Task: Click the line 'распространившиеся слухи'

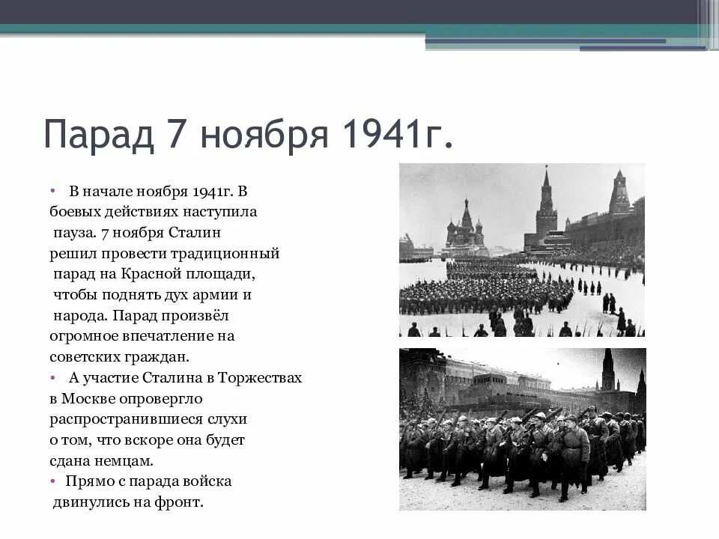Action: [x=148, y=419]
